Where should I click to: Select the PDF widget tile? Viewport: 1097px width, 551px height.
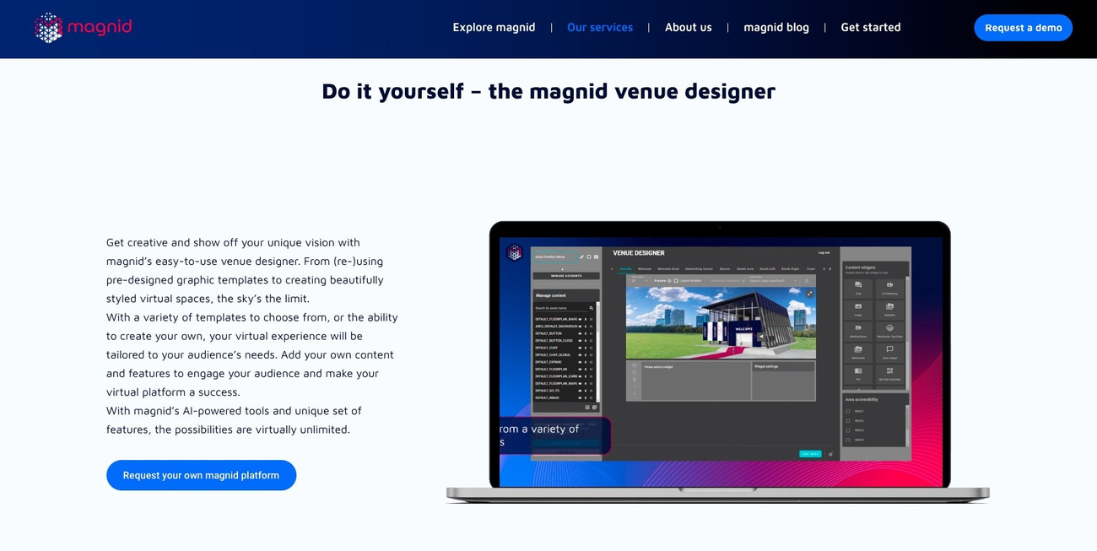858,374
